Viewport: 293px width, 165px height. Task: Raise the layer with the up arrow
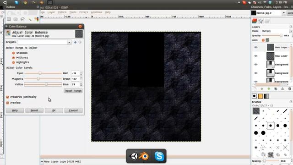click(262, 89)
